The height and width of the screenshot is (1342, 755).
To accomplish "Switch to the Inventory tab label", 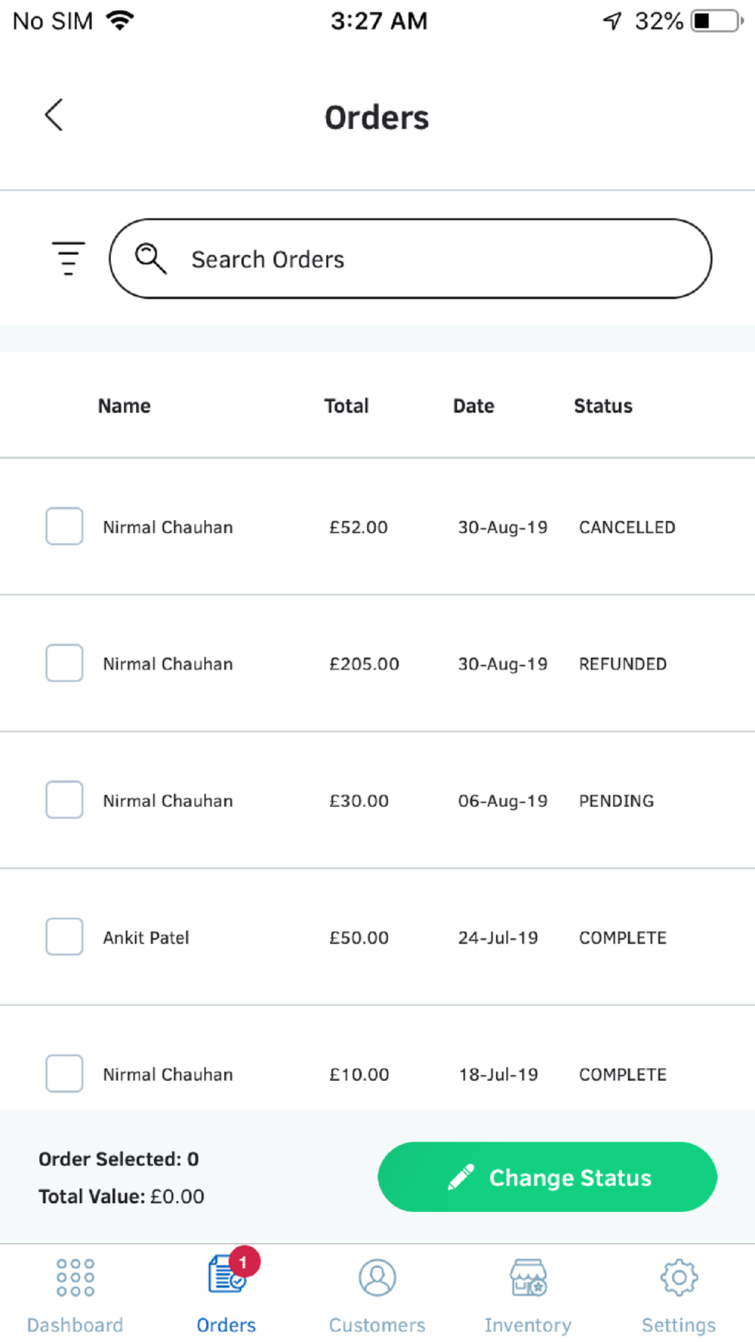I will point(528,1325).
